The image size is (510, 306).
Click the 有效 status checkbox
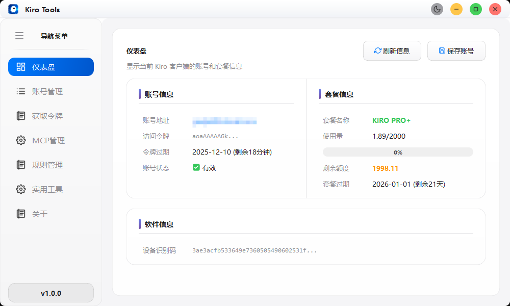[x=195, y=167]
